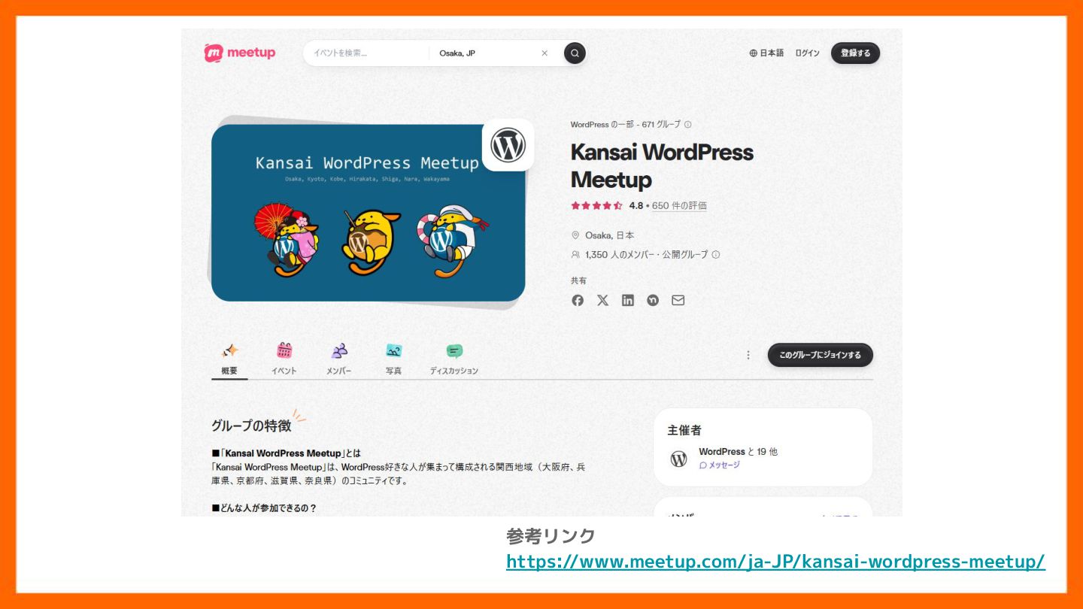The image size is (1083, 609).
Task: Click the ■どんな人が参加できるの？ heading
Action: tap(264, 508)
